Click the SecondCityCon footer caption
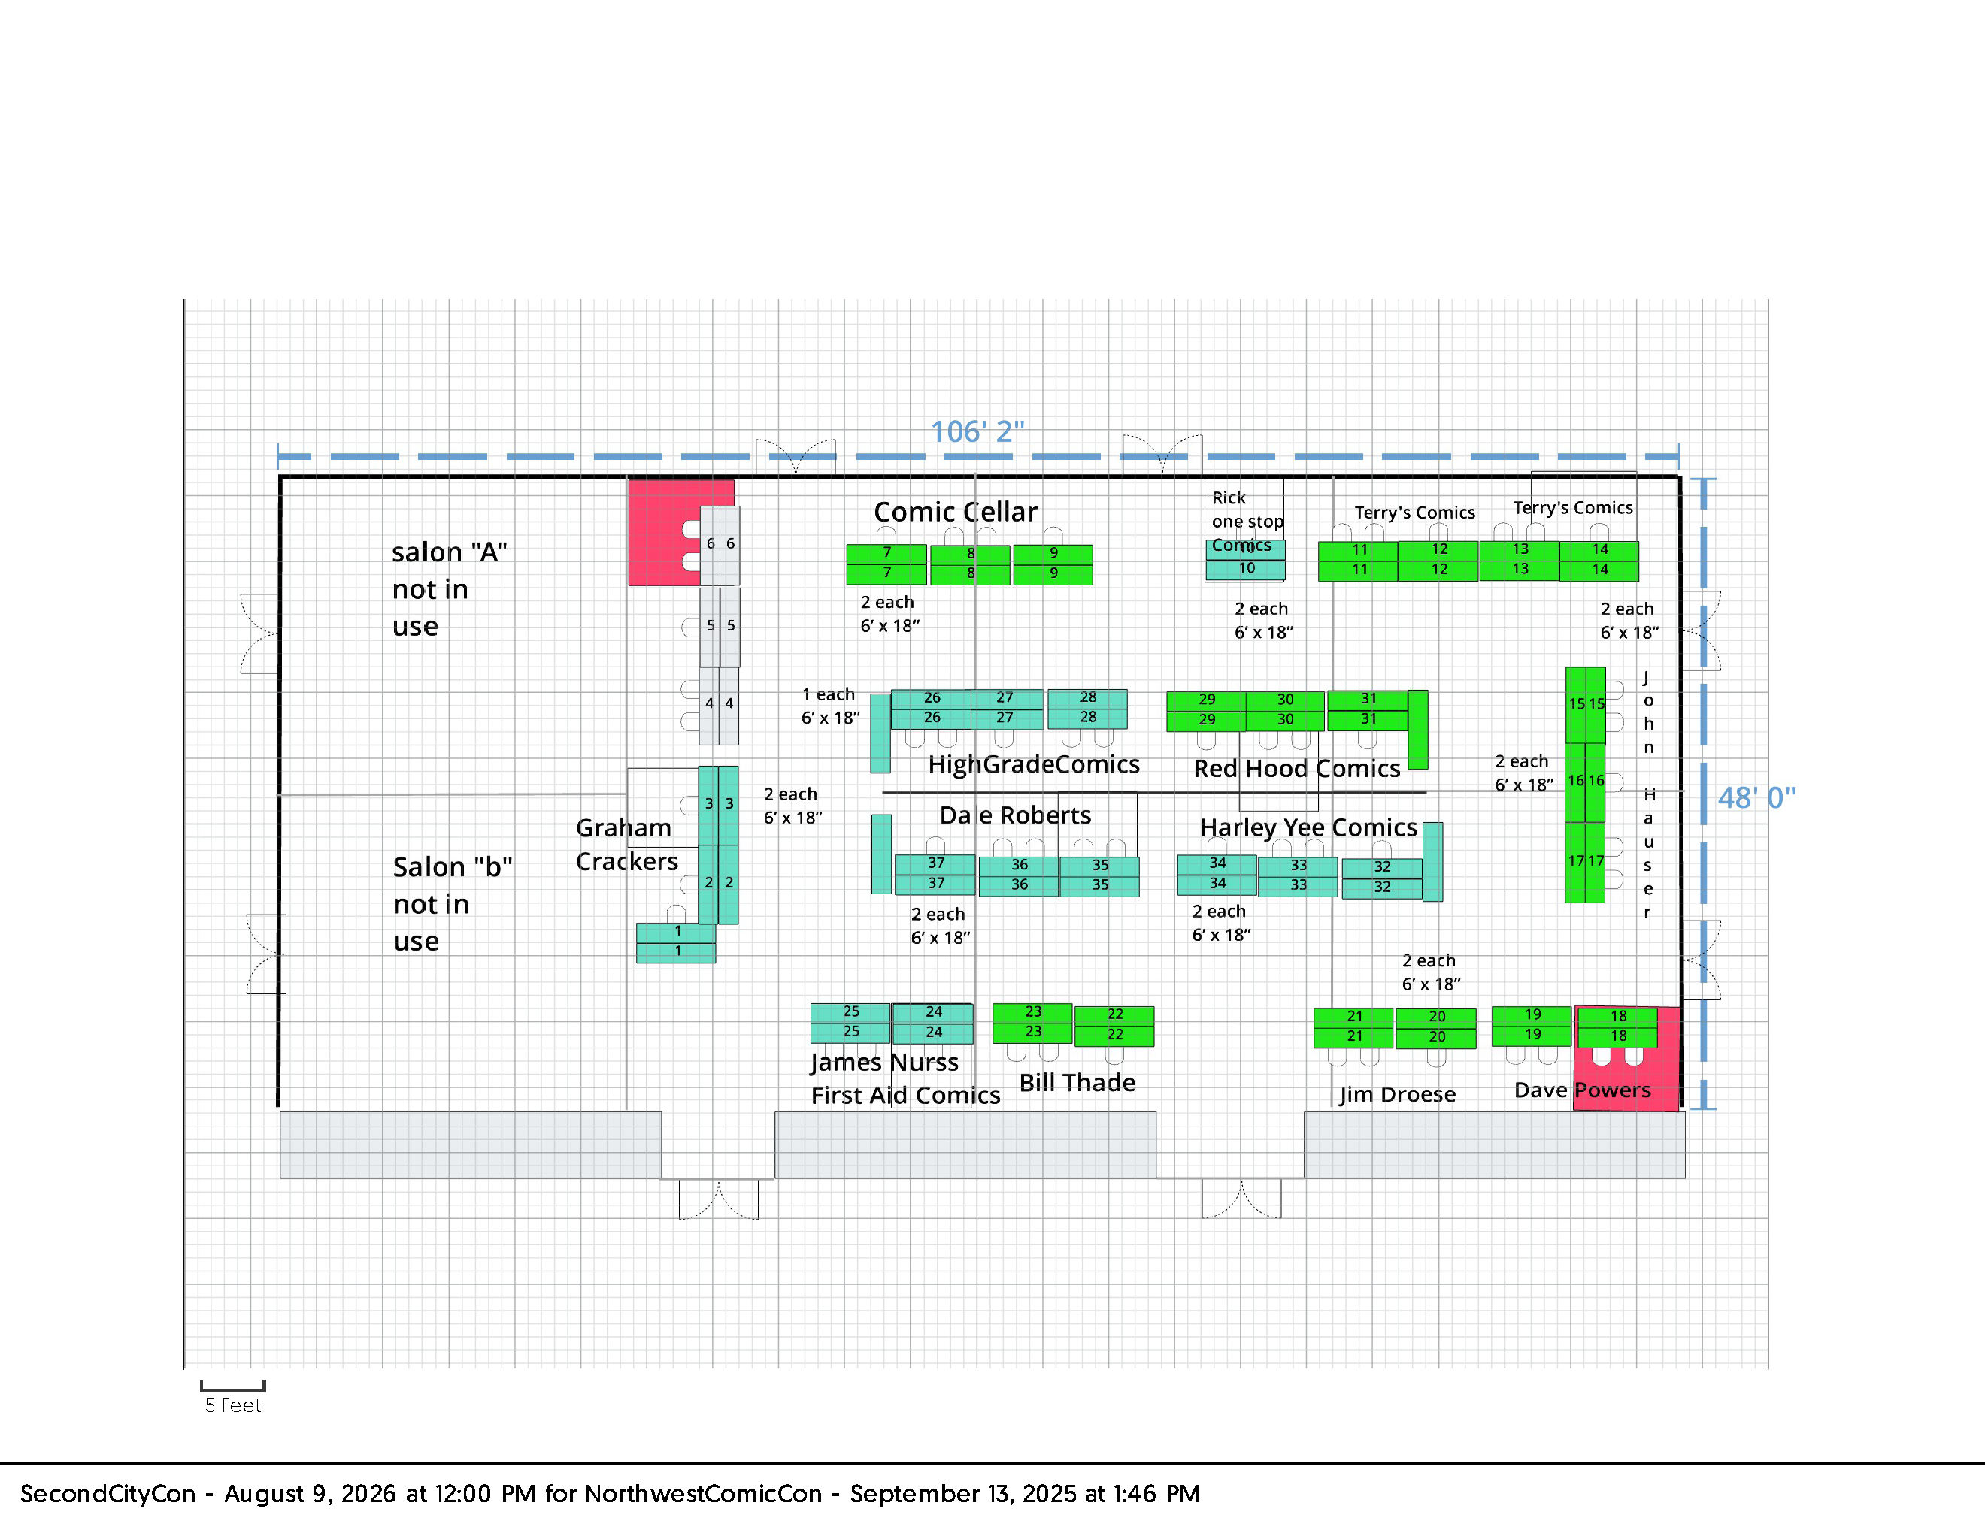This screenshot has height=1527, width=1985. point(609,1493)
